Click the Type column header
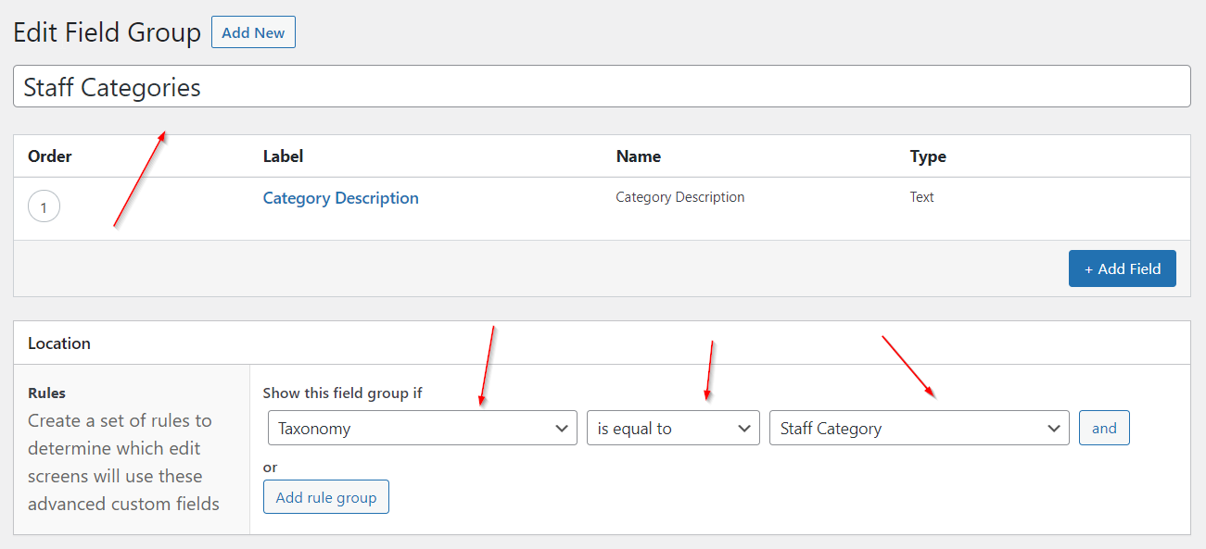Screen dimensions: 1206x549 click(x=927, y=156)
